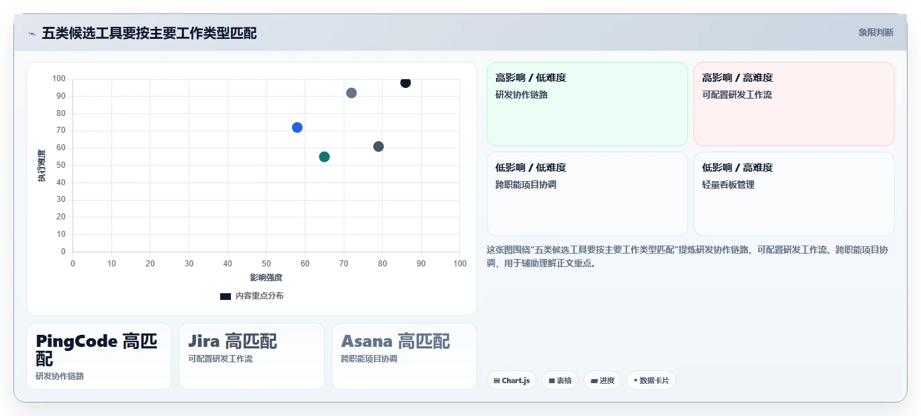Toggle the 内容重点分布 legend color swatch
The image size is (921, 416).
click(x=226, y=296)
